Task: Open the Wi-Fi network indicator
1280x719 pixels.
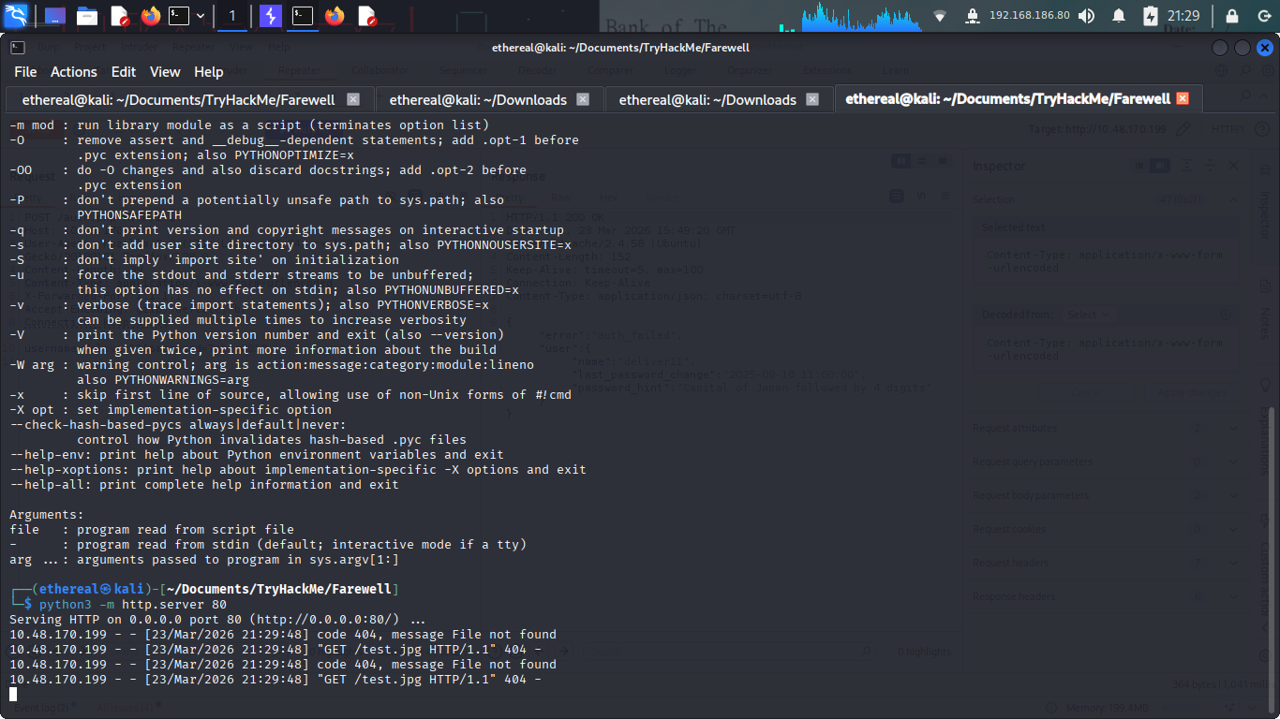Action: point(940,16)
